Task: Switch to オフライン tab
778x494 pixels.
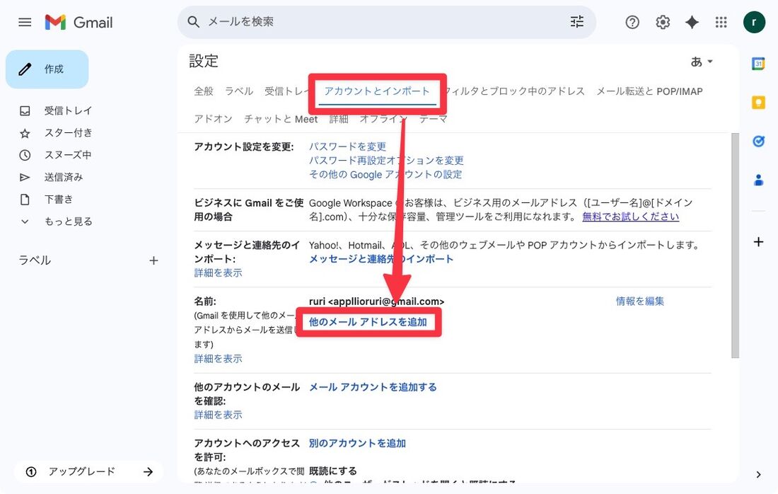Action: [x=383, y=119]
